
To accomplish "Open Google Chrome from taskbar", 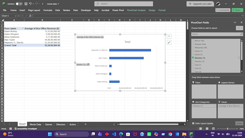I will pos(170,134).
